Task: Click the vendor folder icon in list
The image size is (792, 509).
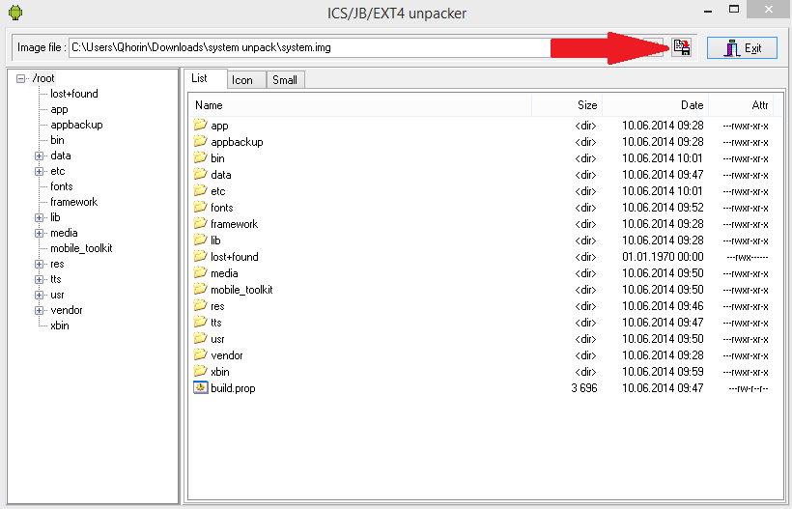Action: tap(201, 354)
